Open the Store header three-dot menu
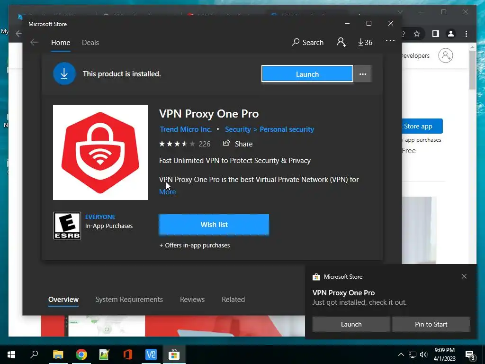 coord(390,41)
